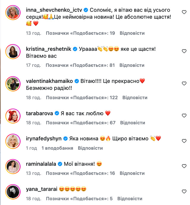Open tarabarova's red-haired avatar

[x=12, y=116]
